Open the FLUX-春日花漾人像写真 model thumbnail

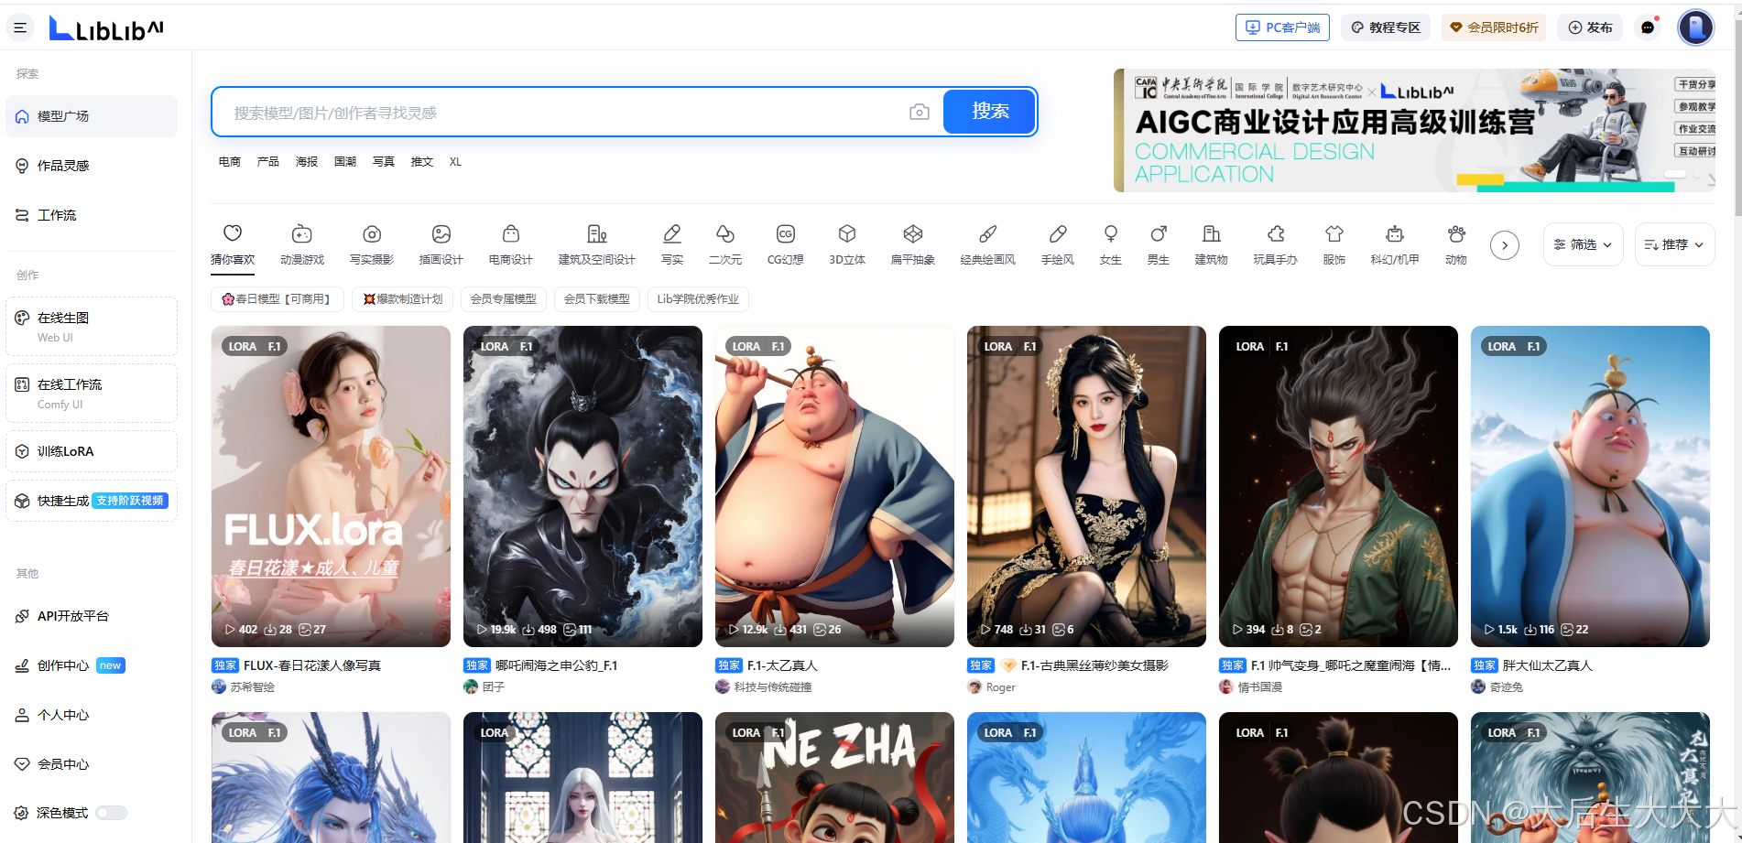point(331,486)
